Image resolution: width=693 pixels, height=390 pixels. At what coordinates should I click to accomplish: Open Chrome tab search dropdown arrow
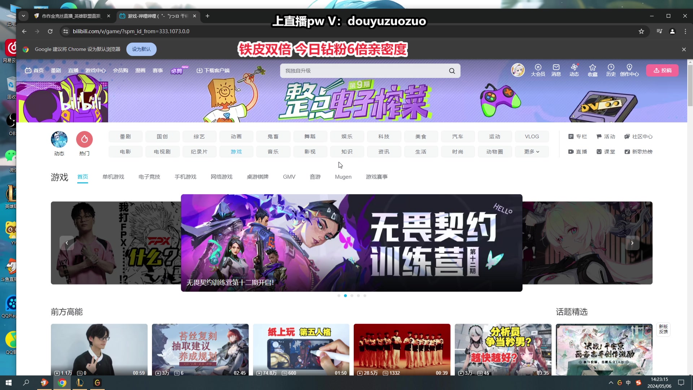(x=23, y=16)
